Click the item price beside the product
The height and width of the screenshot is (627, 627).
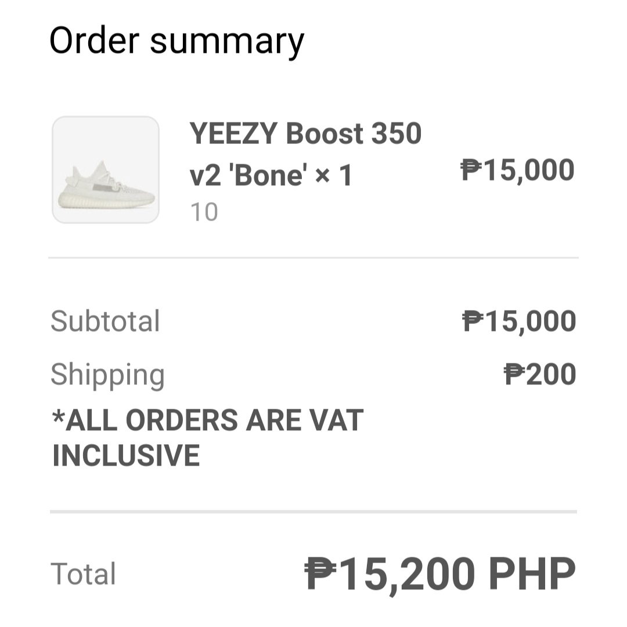tap(517, 171)
